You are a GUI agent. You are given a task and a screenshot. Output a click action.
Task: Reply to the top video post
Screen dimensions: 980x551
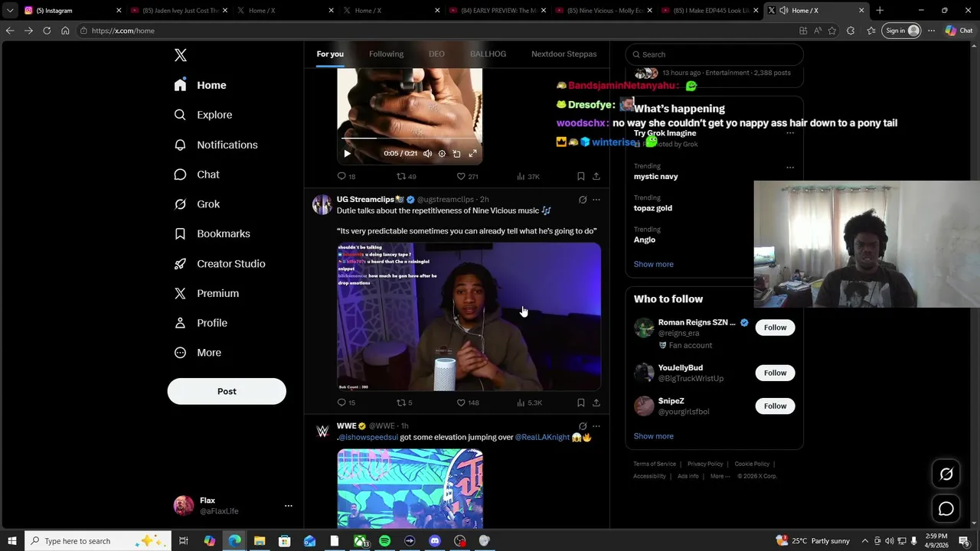[346, 176]
